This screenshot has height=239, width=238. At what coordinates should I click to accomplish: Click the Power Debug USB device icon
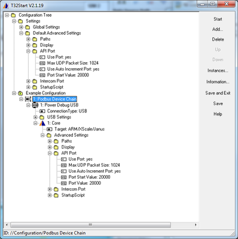tap(35, 105)
